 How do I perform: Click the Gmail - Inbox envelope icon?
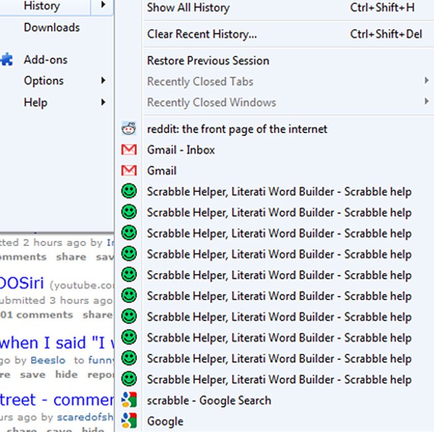(129, 150)
